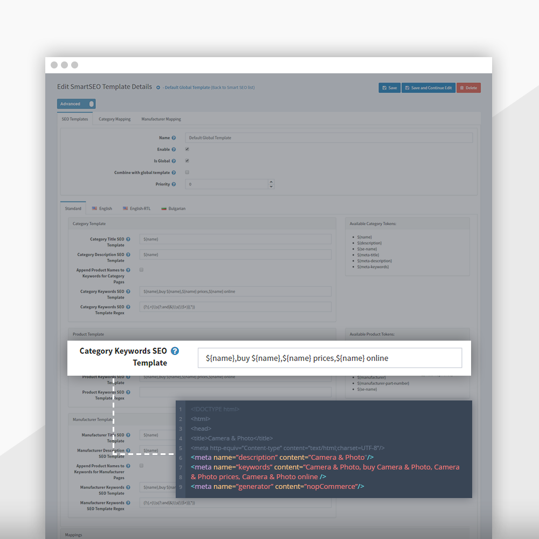Click Manufacturer Title SEO Template help icon
The image size is (539, 539).
pos(128,435)
